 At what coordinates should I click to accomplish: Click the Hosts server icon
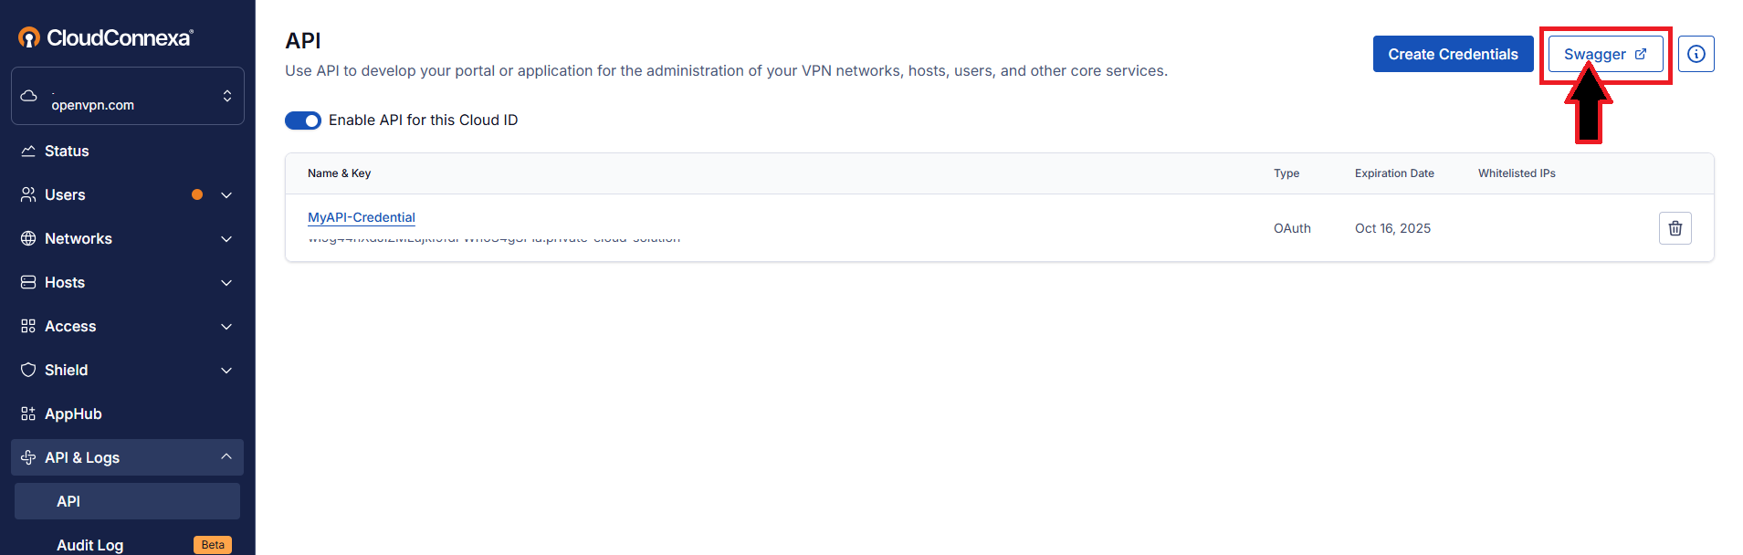click(x=28, y=282)
